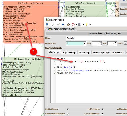Image resolution: width=127 pixels, height=116 pixels.
Task: Toggle the LinkToImages checkbox
Action: (103, 109)
